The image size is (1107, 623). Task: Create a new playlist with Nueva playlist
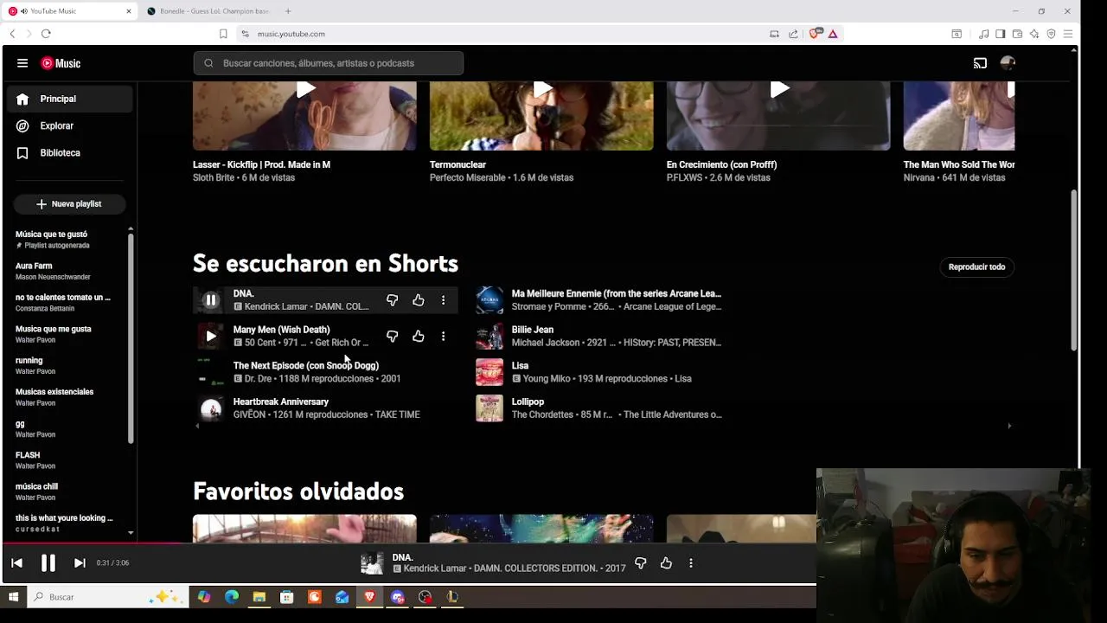coord(69,204)
